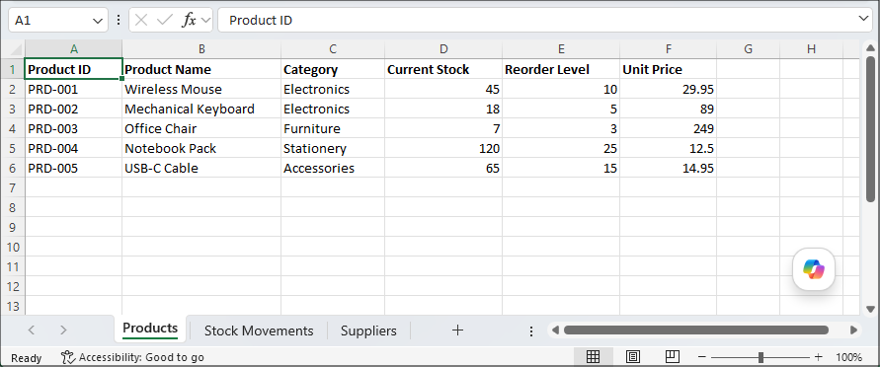Click vertical scrollbar up arrow
Viewport: 880px width, 367px height.
pos(870,49)
